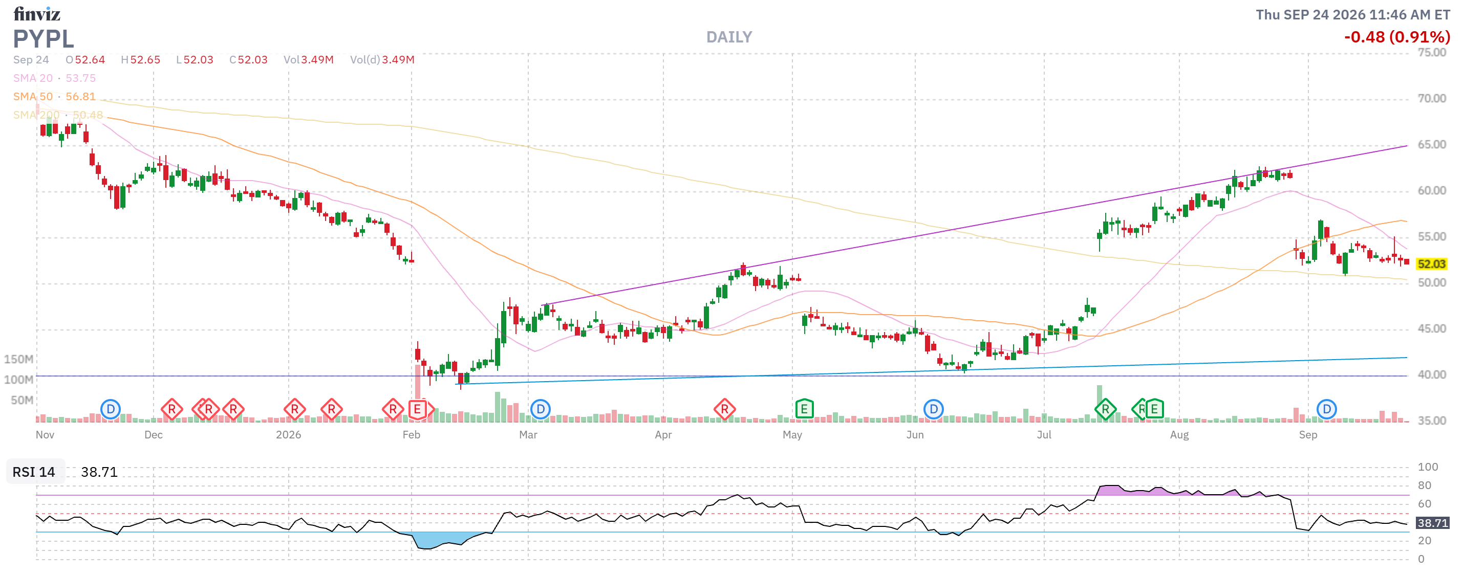Click the blue D dividend marker in September

click(x=1326, y=409)
